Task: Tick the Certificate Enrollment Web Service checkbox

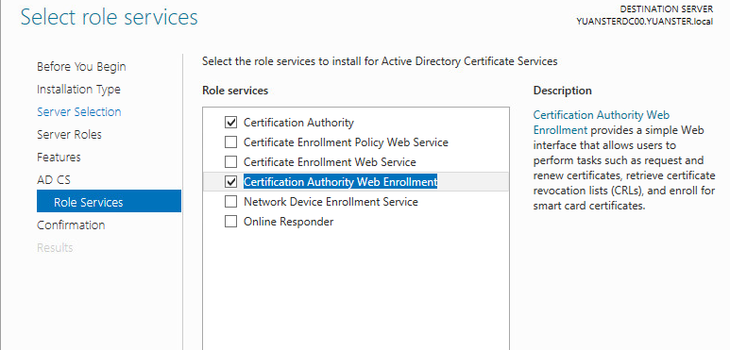Action: pos(231,162)
